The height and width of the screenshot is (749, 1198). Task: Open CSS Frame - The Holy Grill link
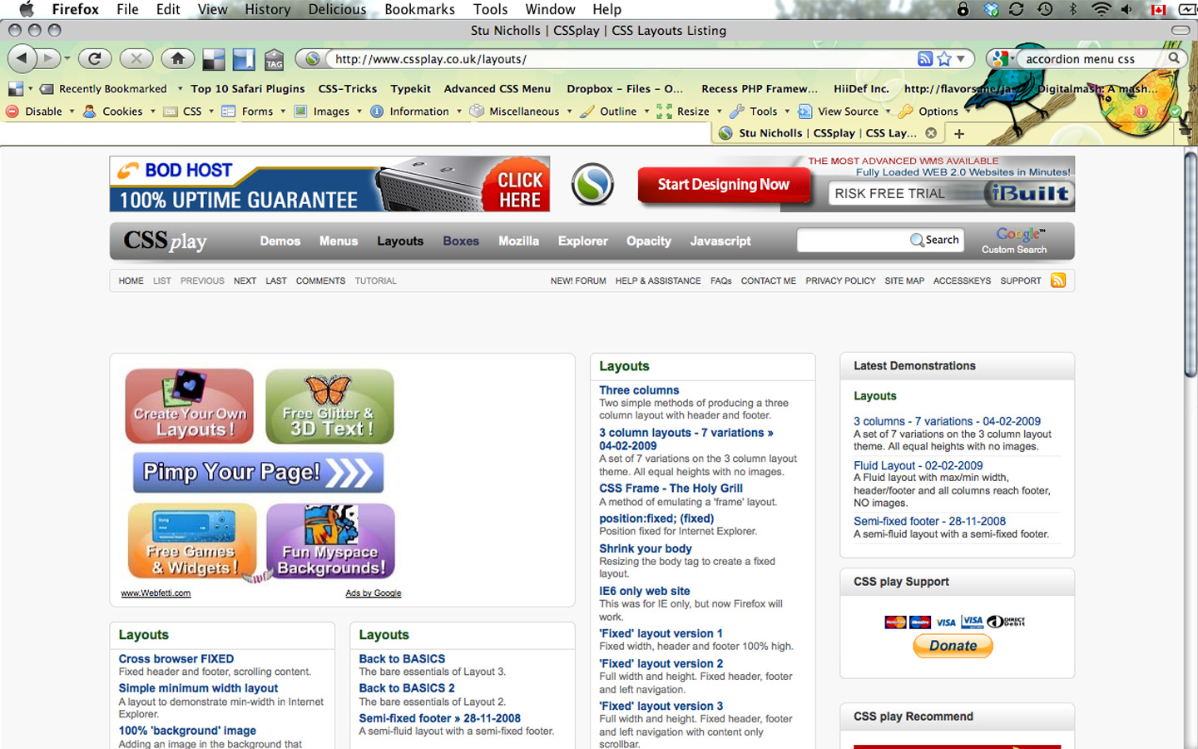pos(671,489)
